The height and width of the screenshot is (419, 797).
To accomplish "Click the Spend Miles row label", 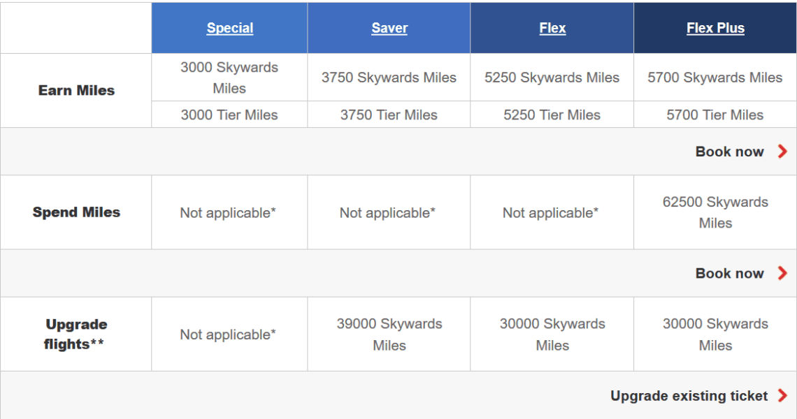I will coord(76,212).
